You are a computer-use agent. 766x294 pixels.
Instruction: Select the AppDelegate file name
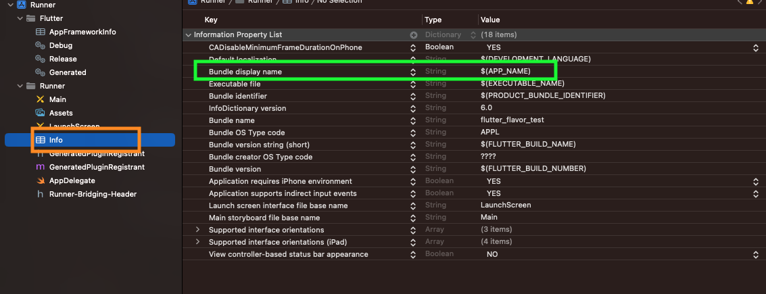71,180
